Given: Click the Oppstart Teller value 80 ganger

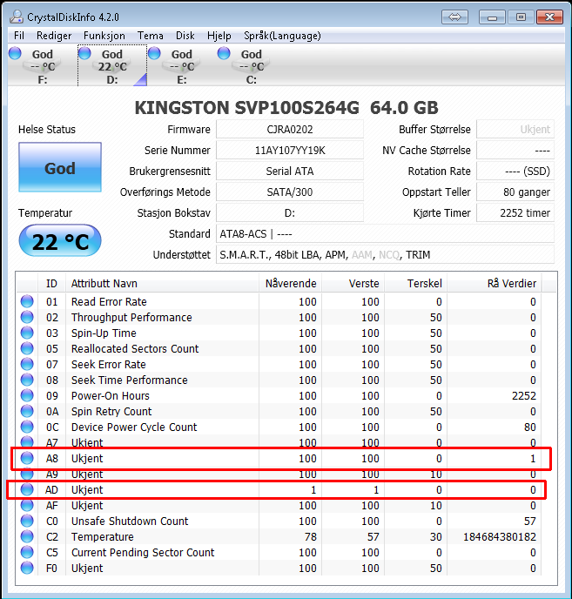Looking at the screenshot, I should click(515, 192).
